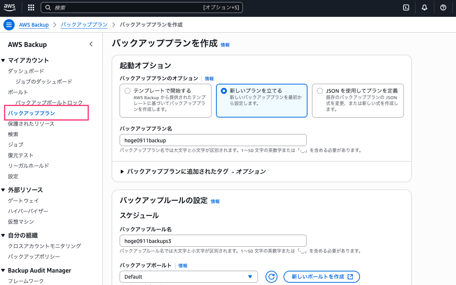Open クロスアカウントモニタリング in the sidebar
The height and width of the screenshot is (285, 456).
click(x=45, y=246)
